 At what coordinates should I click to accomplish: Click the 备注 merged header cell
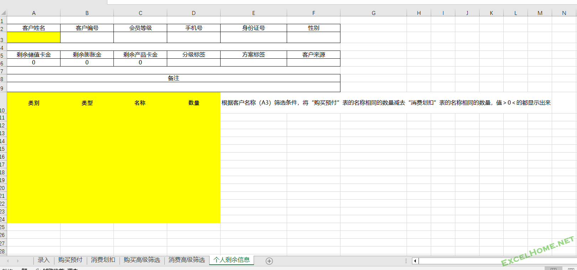click(174, 78)
